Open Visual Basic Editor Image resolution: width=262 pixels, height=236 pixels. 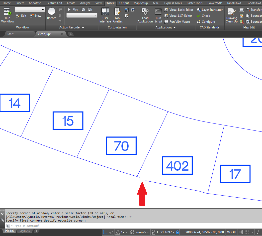pos(179,10)
